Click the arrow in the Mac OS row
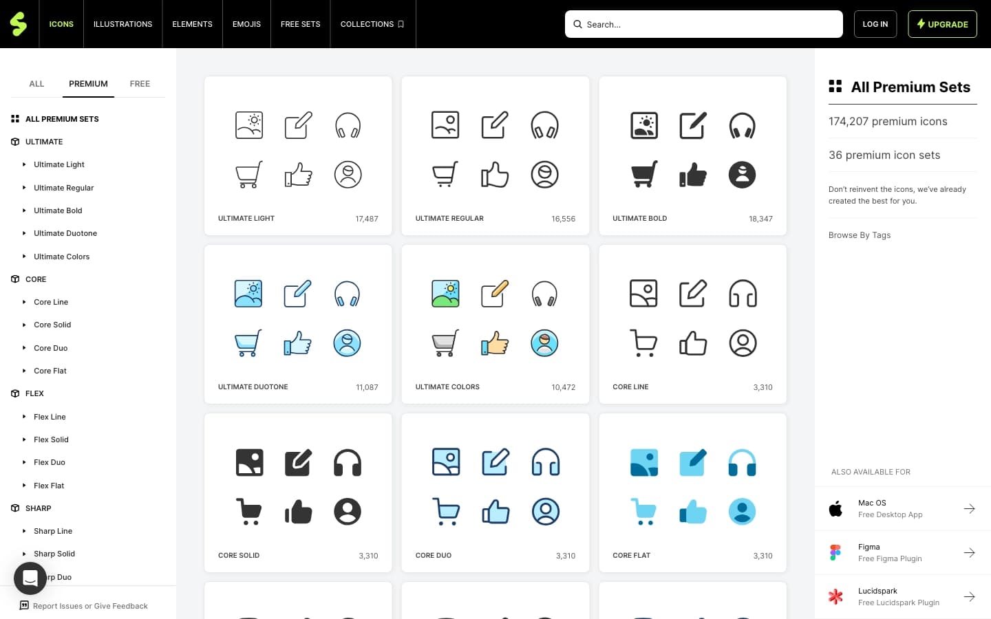 tap(969, 509)
